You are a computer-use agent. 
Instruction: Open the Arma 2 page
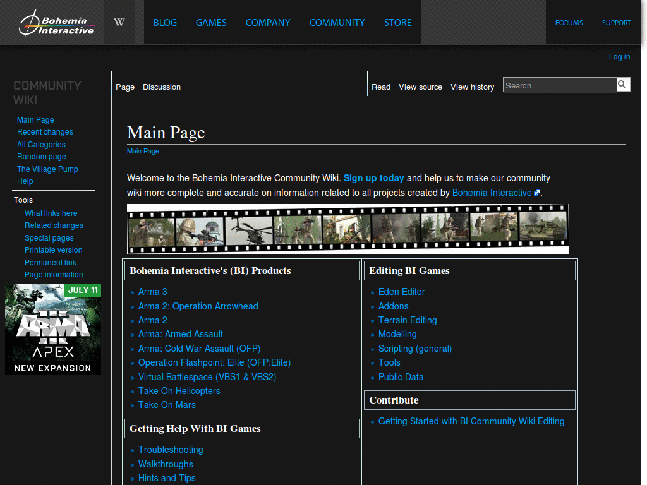pyautogui.click(x=153, y=320)
